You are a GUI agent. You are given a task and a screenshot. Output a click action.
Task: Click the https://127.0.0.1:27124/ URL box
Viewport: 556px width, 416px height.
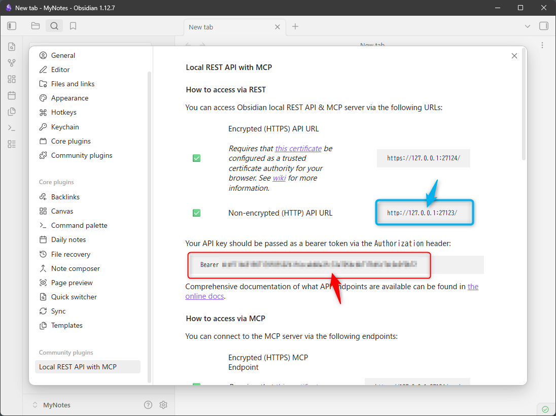424,158
